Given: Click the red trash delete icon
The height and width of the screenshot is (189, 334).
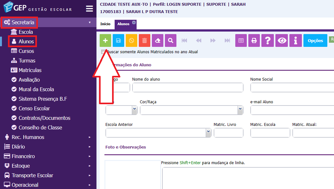Looking at the screenshot, I should pos(145,40).
